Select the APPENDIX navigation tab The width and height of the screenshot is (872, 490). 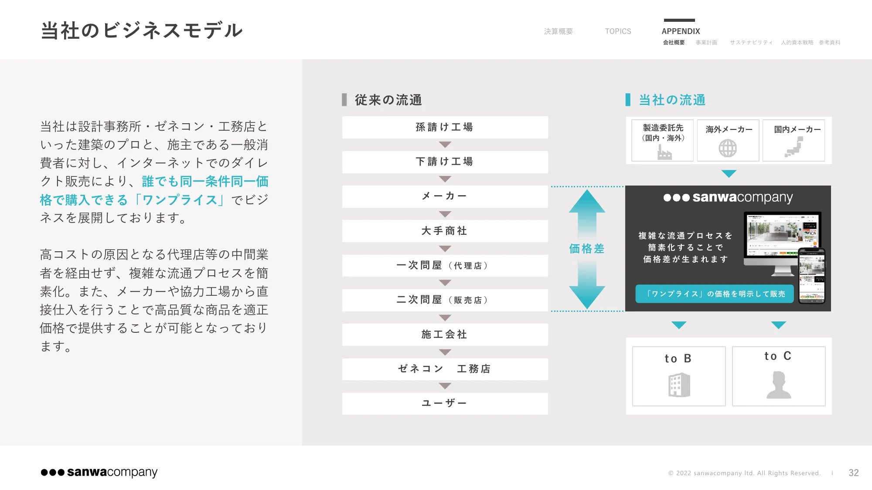click(681, 31)
